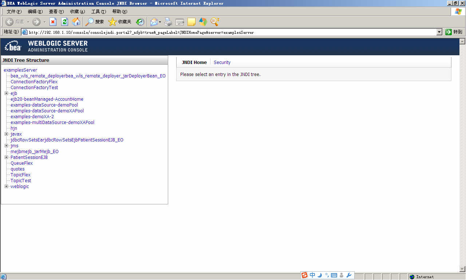This screenshot has width=466, height=280.
Task: Switch to the JNDI Home tab
Action: coord(194,63)
